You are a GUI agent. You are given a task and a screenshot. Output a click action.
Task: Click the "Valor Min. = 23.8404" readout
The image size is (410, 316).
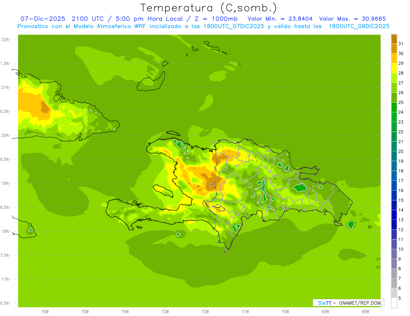[280, 19]
